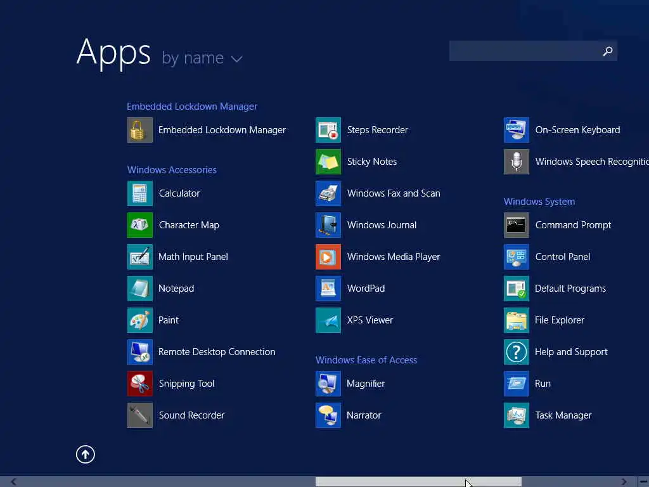Start Remote Desktop Connection icon

click(140, 352)
